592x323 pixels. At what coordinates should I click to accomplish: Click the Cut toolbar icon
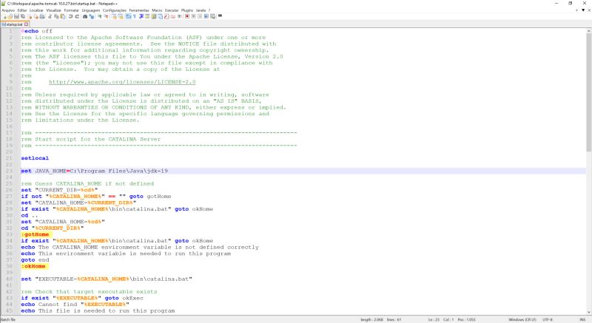(x=50, y=16)
